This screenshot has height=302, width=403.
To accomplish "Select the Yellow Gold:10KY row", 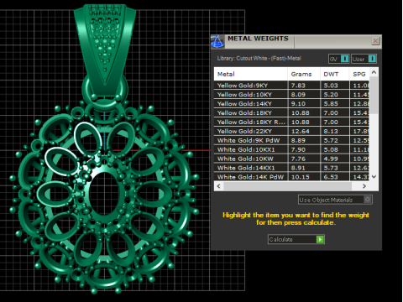I will tap(291, 95).
